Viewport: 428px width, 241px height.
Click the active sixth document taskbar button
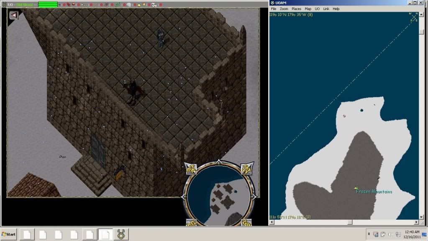(x=105, y=234)
